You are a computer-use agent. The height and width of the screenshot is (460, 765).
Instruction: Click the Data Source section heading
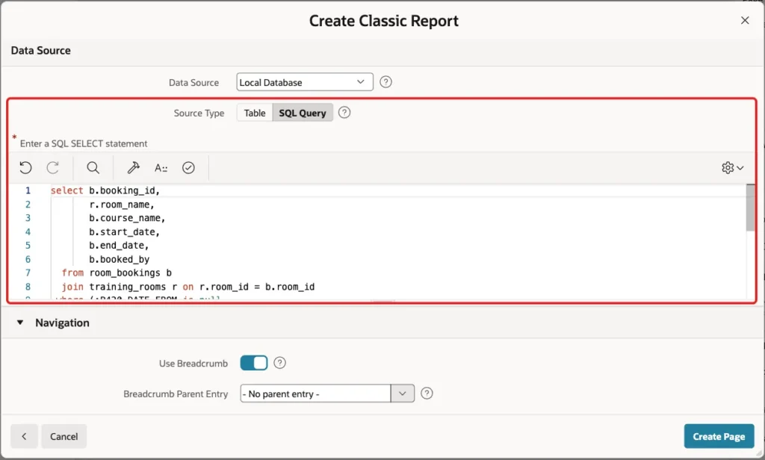(x=40, y=50)
